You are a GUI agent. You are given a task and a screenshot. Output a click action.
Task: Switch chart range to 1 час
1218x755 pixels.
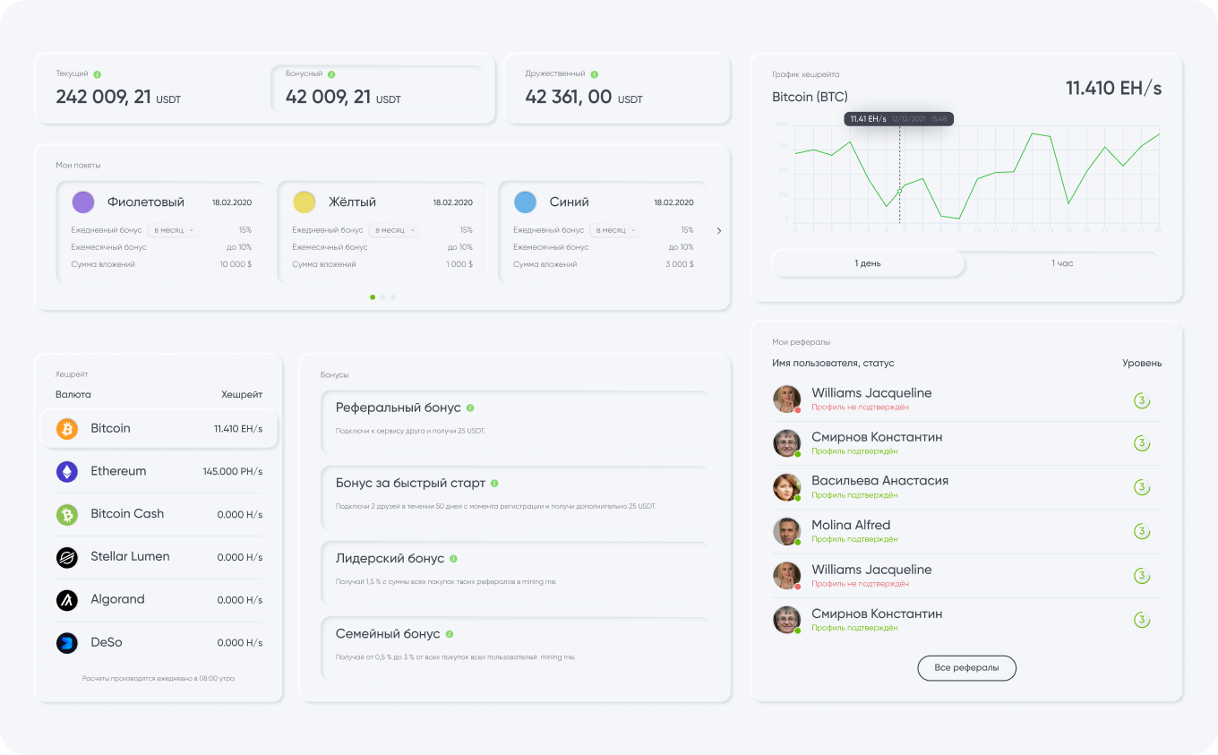point(1062,263)
